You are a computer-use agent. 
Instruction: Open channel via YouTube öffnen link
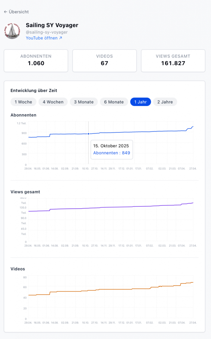(44, 38)
